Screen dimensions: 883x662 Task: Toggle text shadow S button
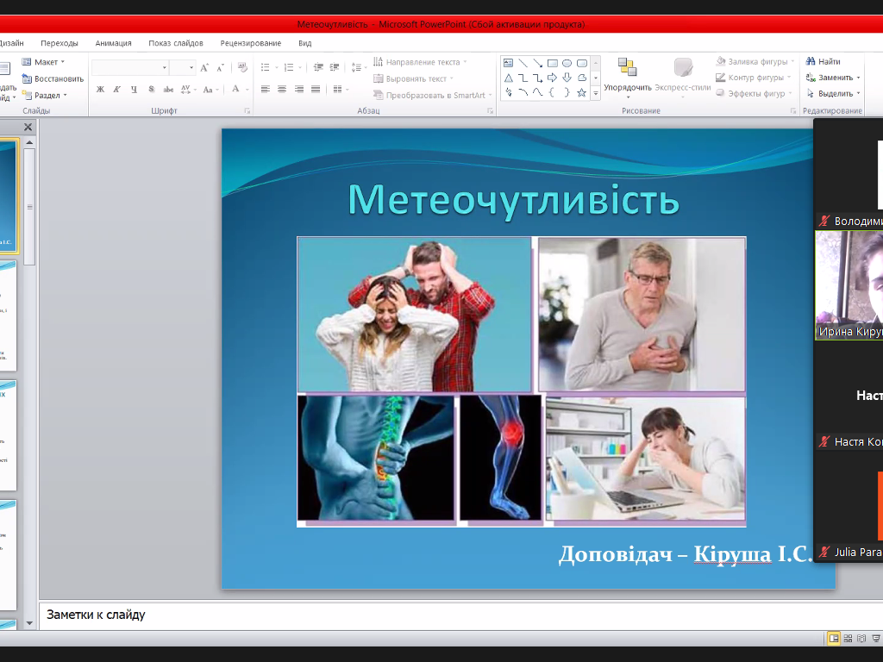[x=151, y=89]
